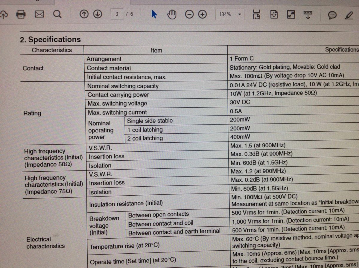Click the 'Single side stable' cell
This screenshot has height=268, width=359.
click(x=150, y=121)
